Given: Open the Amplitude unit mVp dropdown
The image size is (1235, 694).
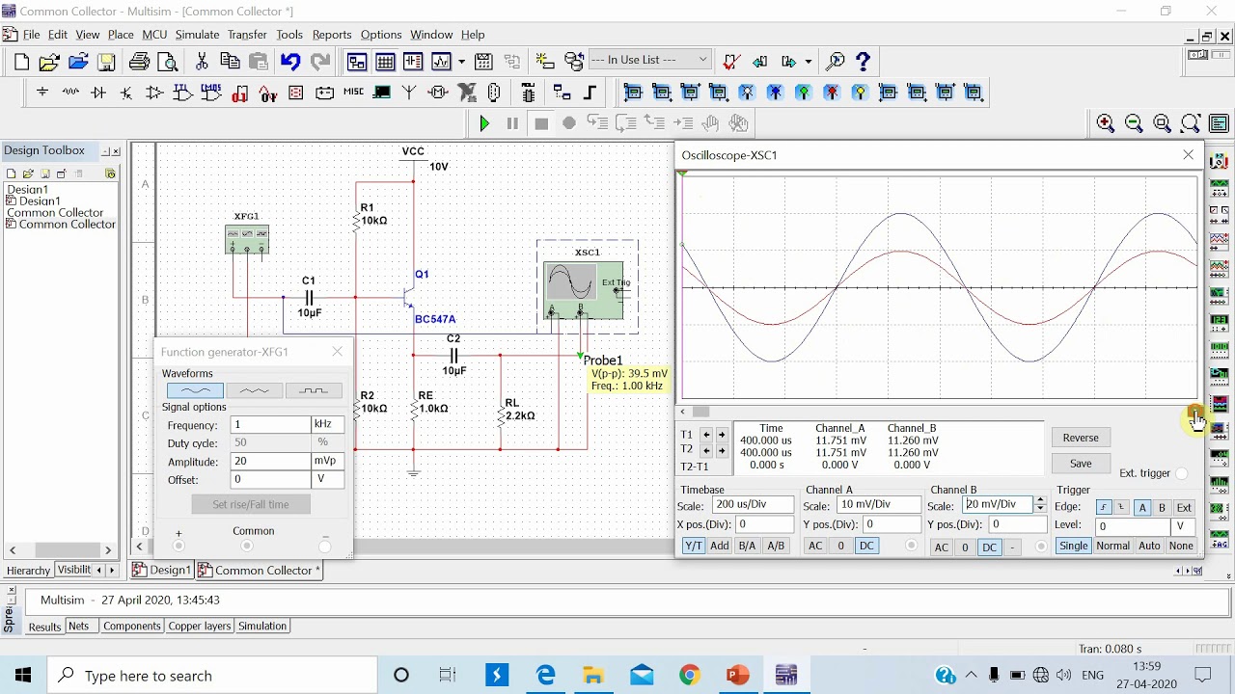Looking at the screenshot, I should pyautogui.click(x=327, y=462).
